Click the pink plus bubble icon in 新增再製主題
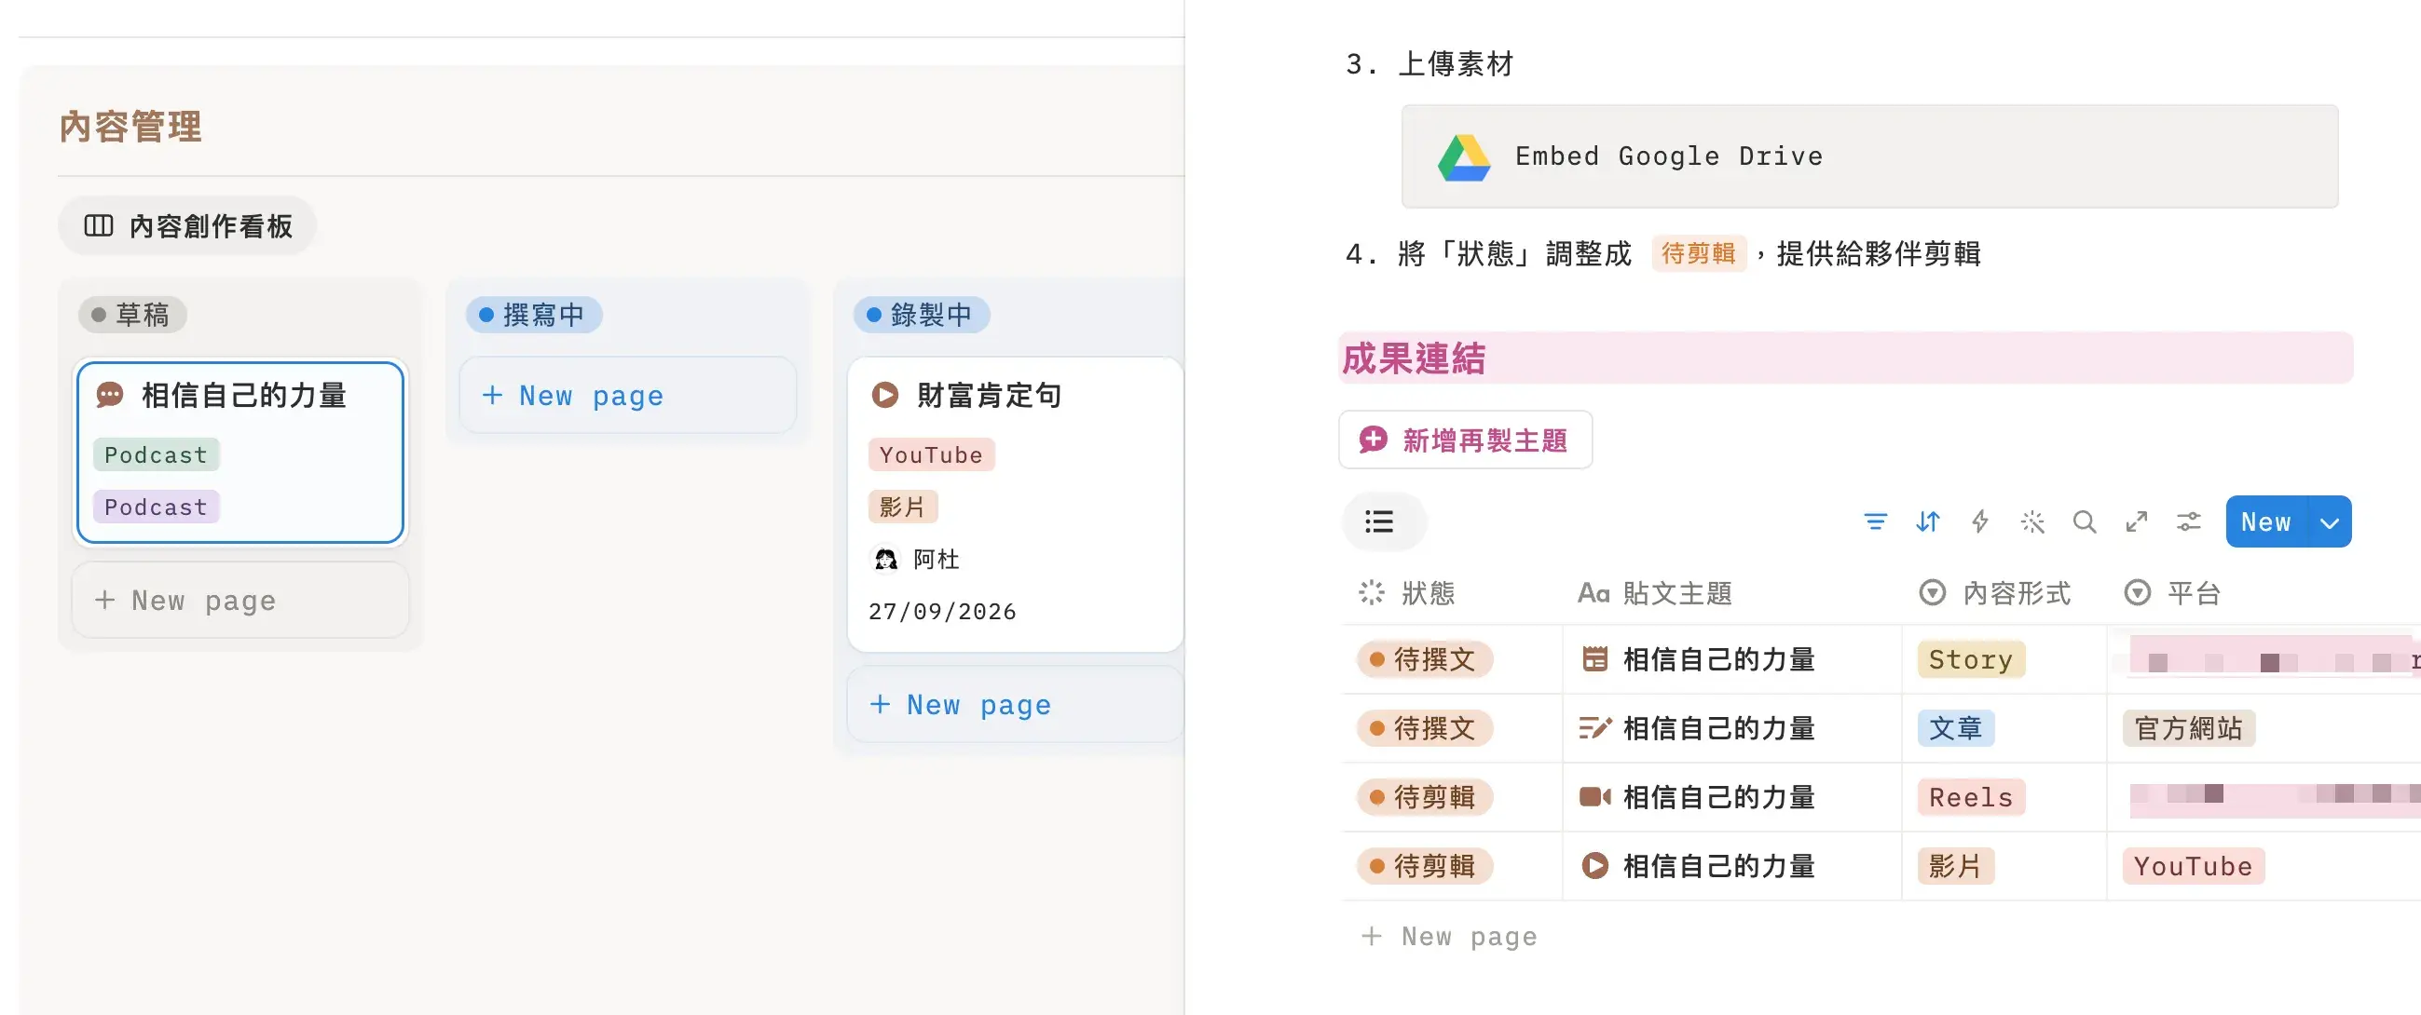The width and height of the screenshot is (2421, 1015). point(1372,440)
